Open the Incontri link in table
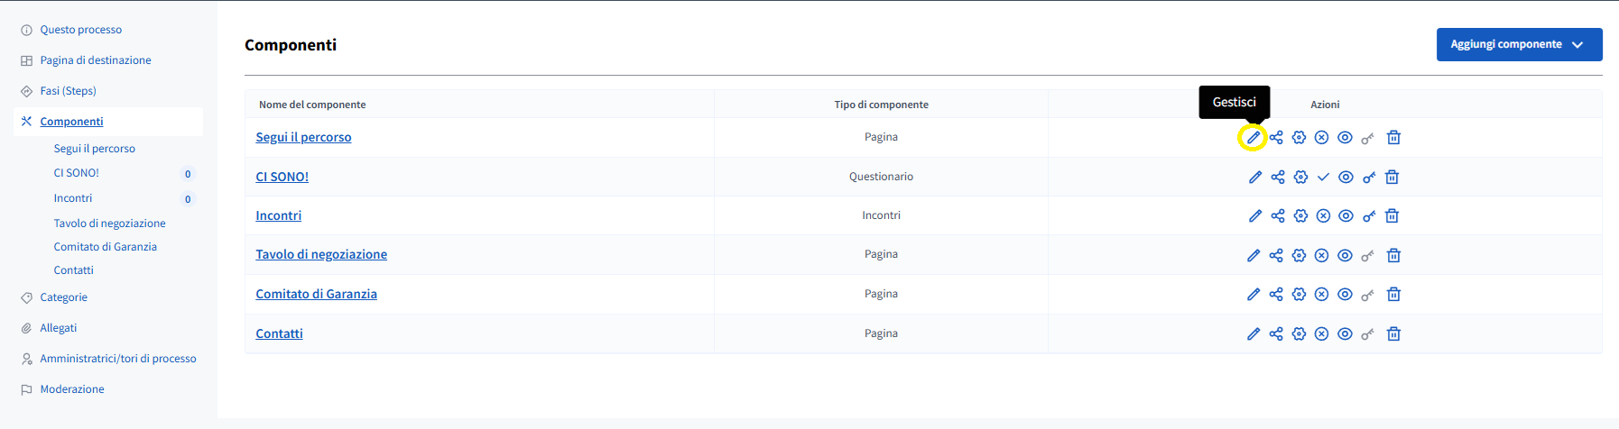This screenshot has width=1619, height=429. point(278,215)
